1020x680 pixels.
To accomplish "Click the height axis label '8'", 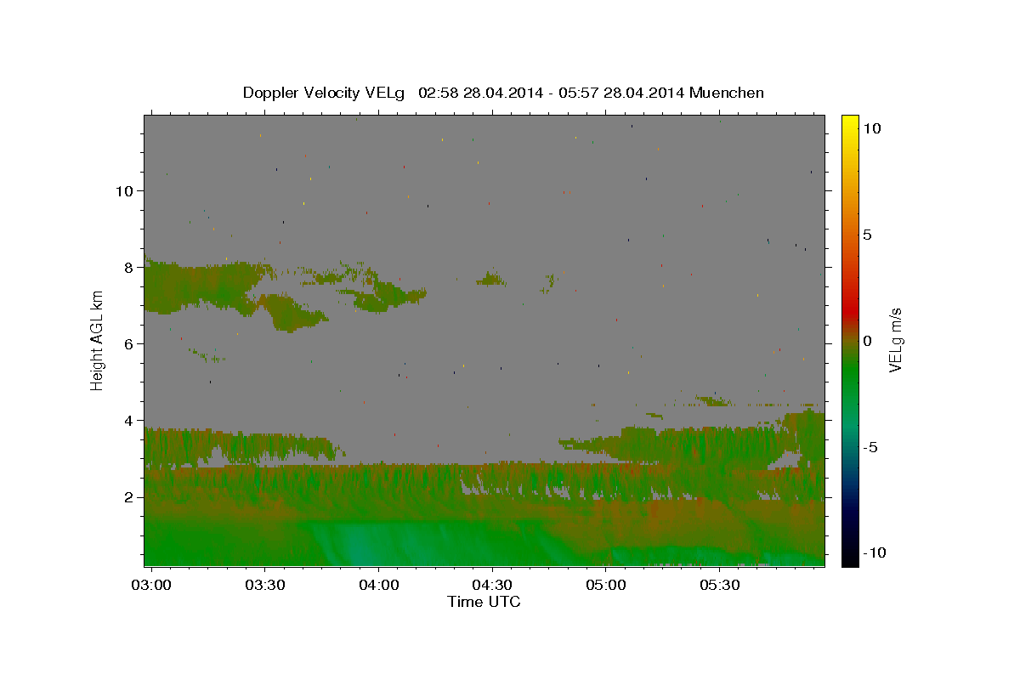I will [x=131, y=268].
